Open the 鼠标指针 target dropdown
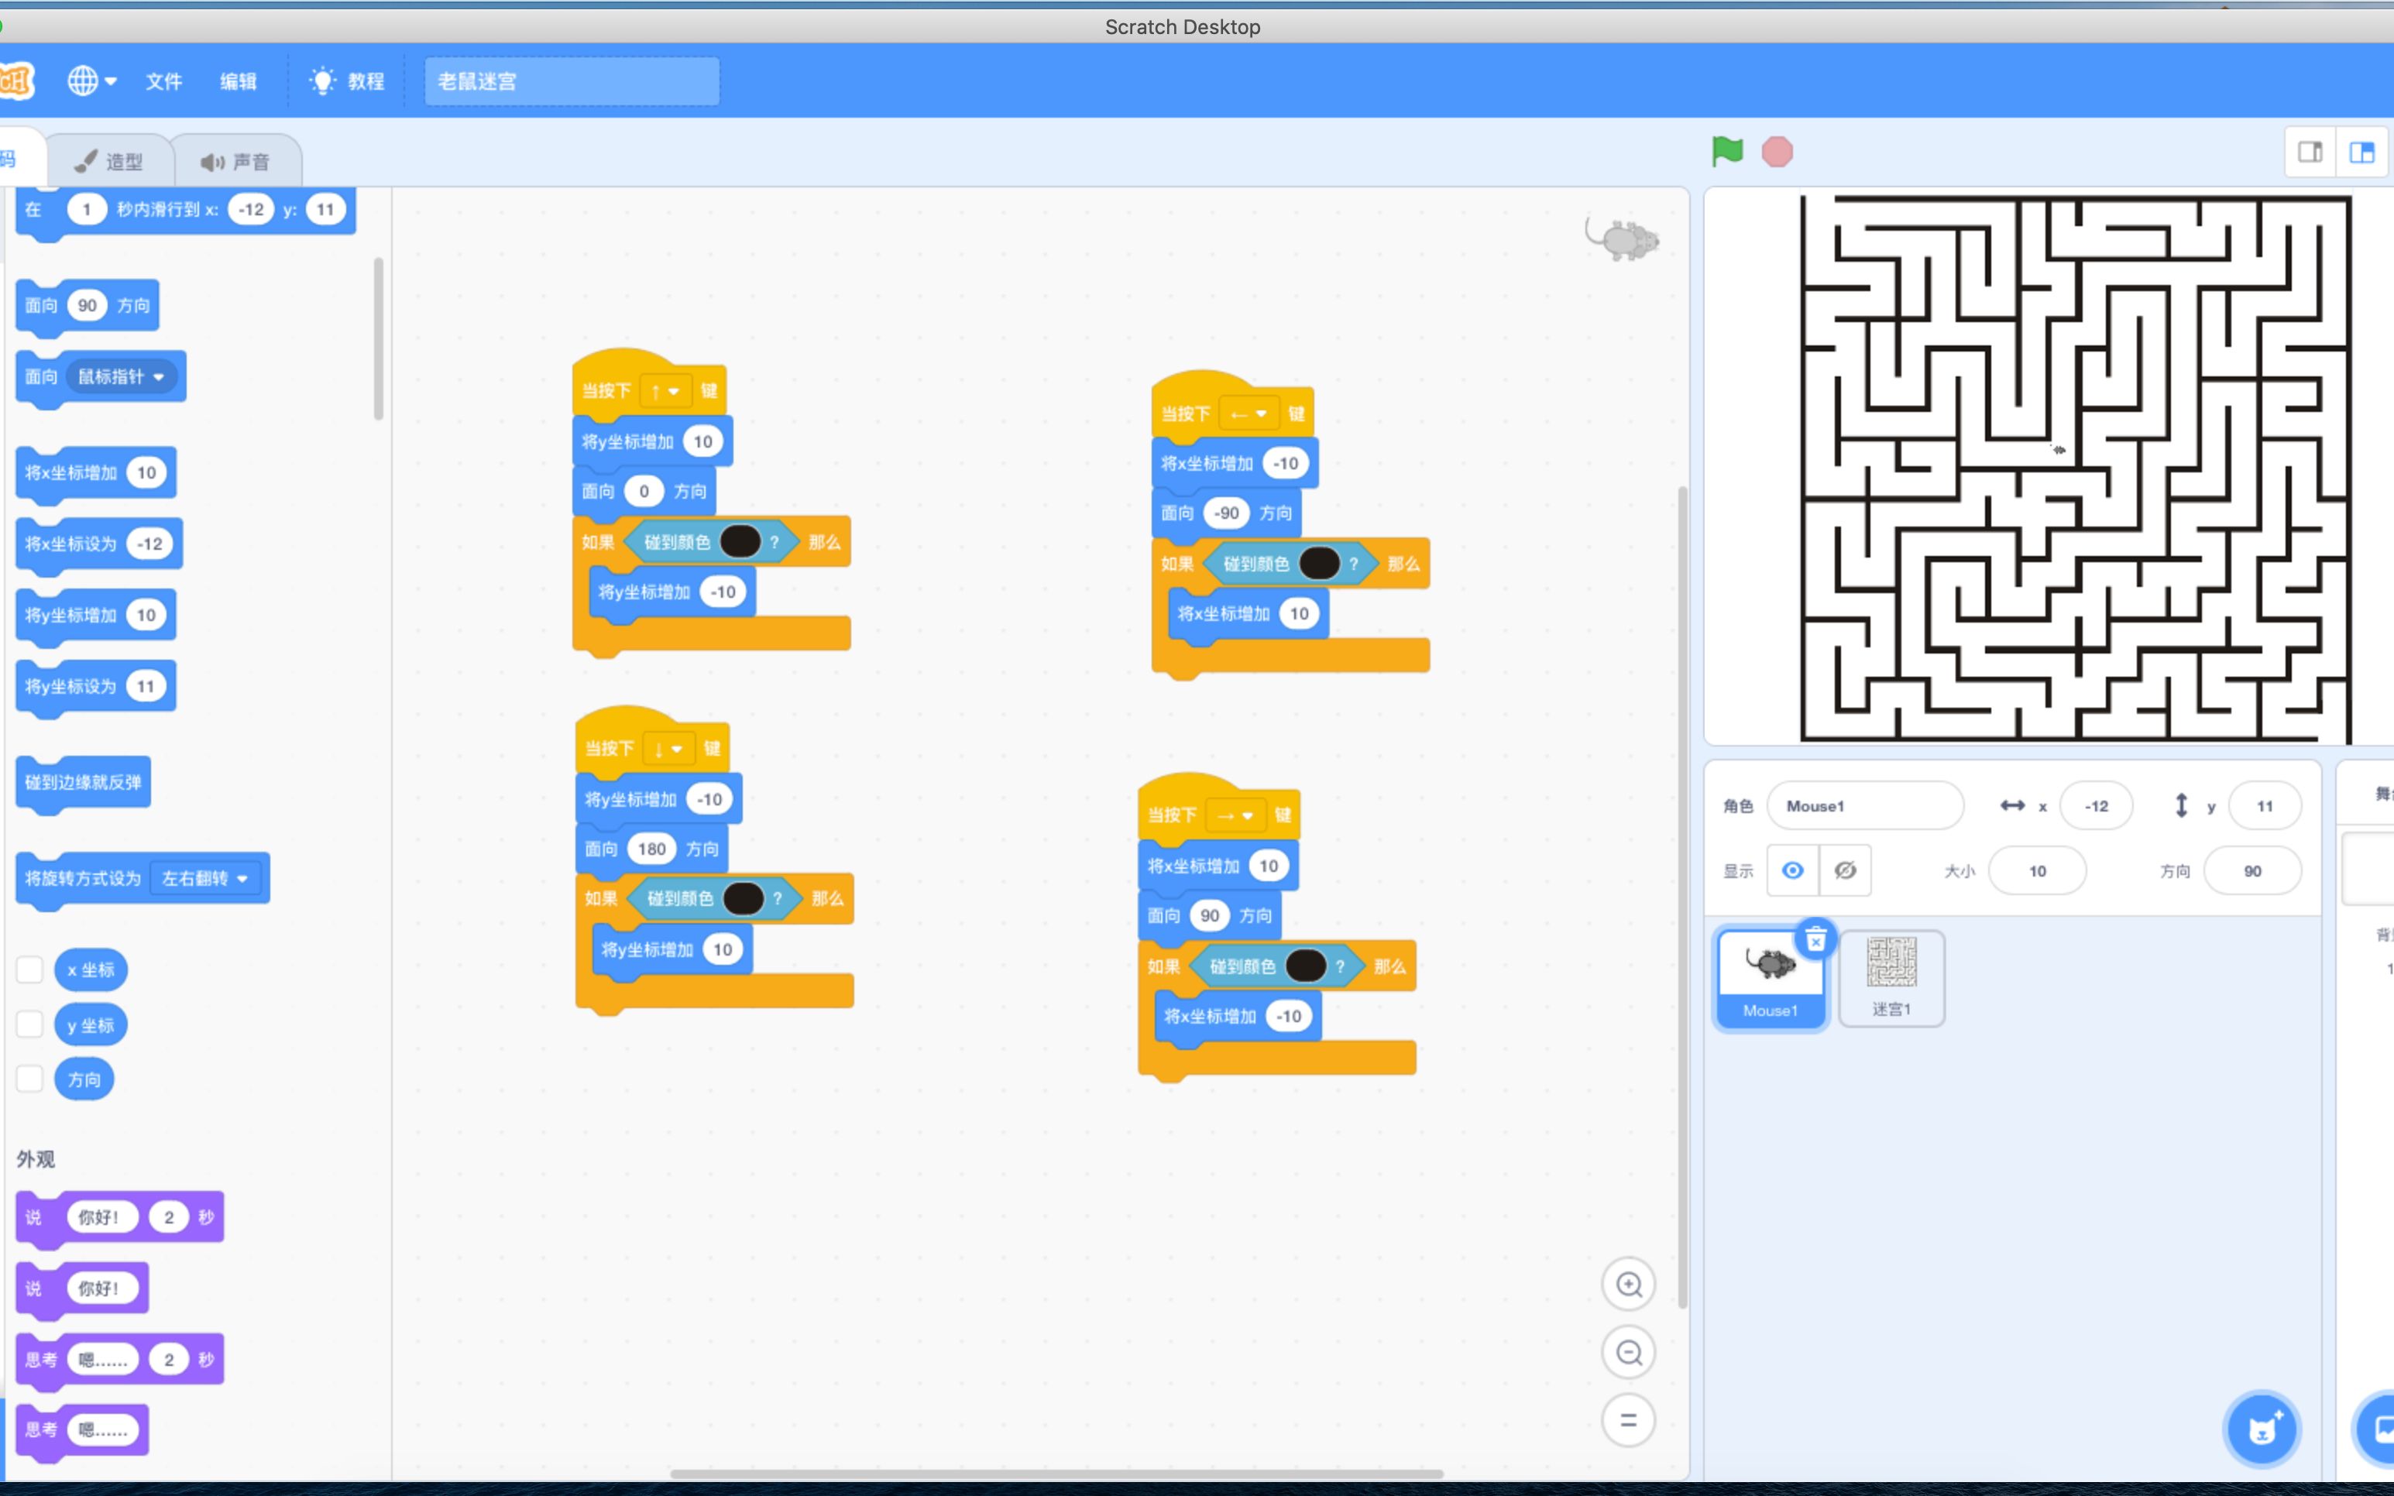Viewport: 2394px width, 1496px height. pos(122,376)
